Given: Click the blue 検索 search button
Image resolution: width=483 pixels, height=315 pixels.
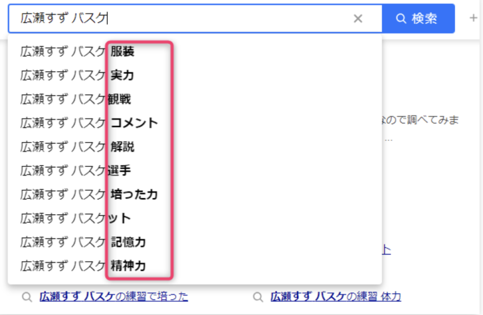Looking at the screenshot, I should click(418, 18).
